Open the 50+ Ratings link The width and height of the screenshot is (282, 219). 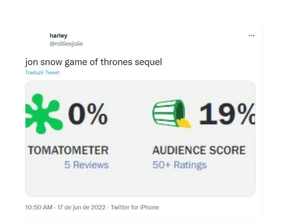[x=179, y=165]
